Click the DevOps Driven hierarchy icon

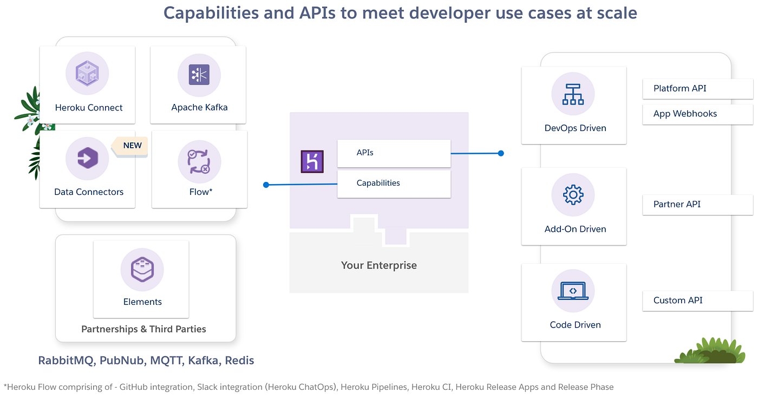point(573,94)
